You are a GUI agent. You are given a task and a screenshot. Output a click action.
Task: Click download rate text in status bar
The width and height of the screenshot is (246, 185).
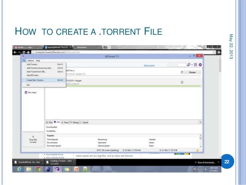point(131,150)
